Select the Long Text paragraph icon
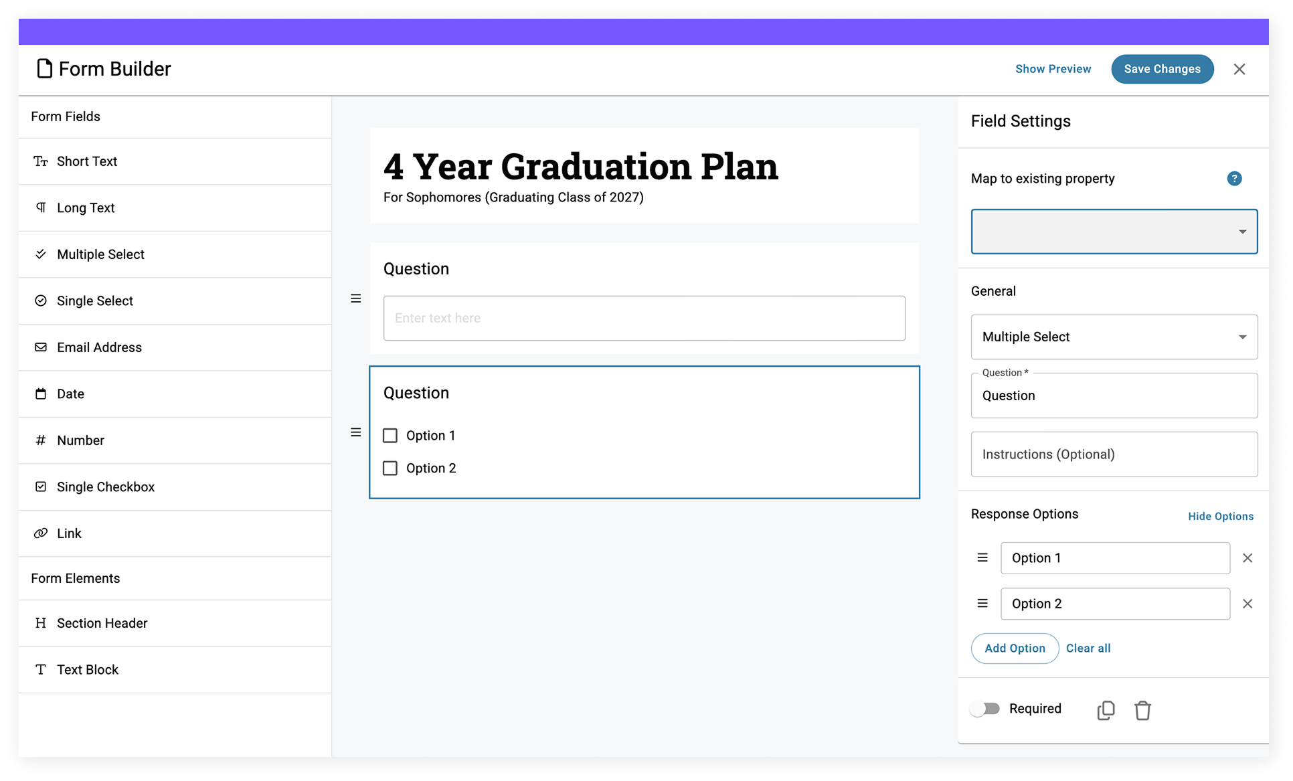 click(40, 207)
